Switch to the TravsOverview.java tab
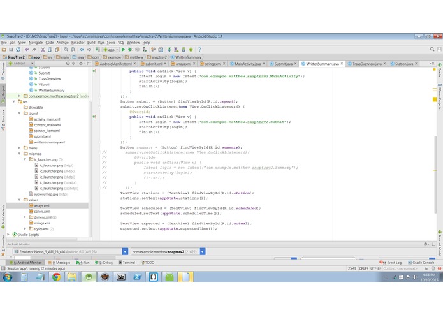Screen dimensions: 443x315 (x=367, y=64)
